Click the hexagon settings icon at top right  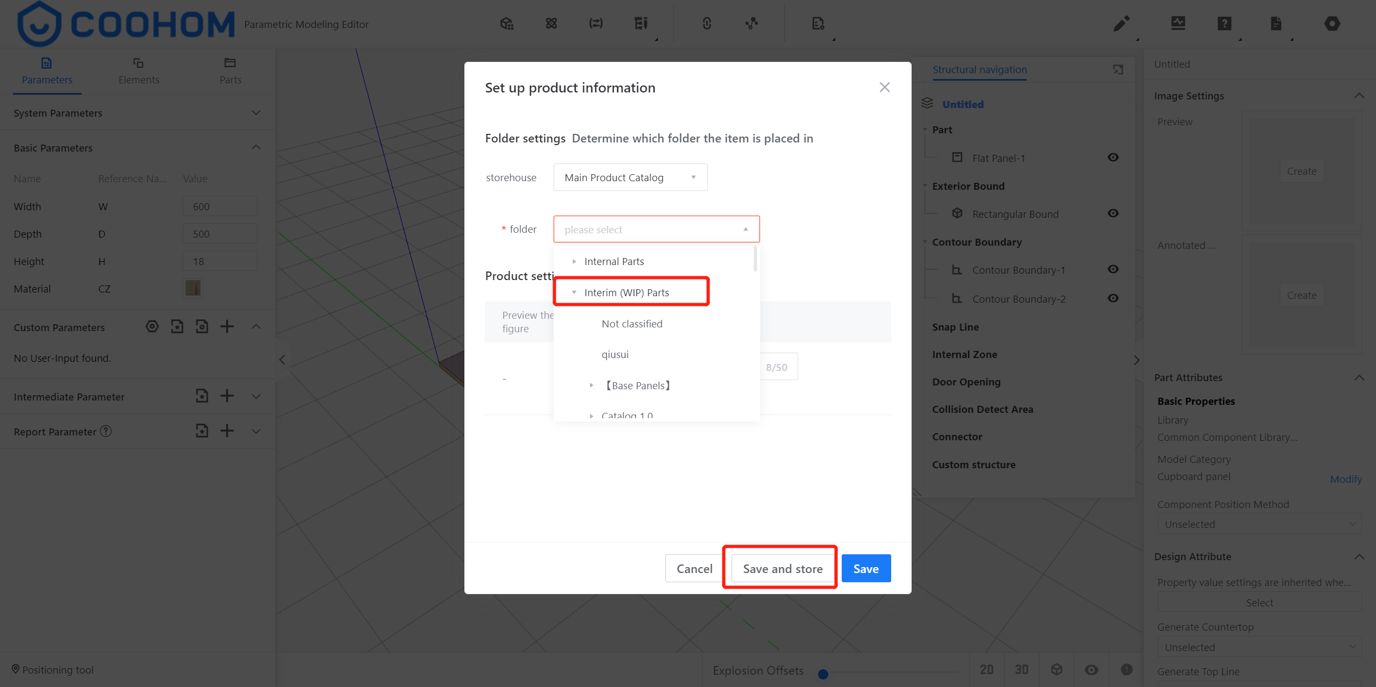click(x=1332, y=24)
